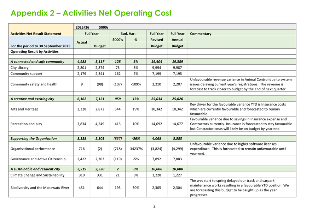Select the -34237% variance cell

[x=135, y=149]
